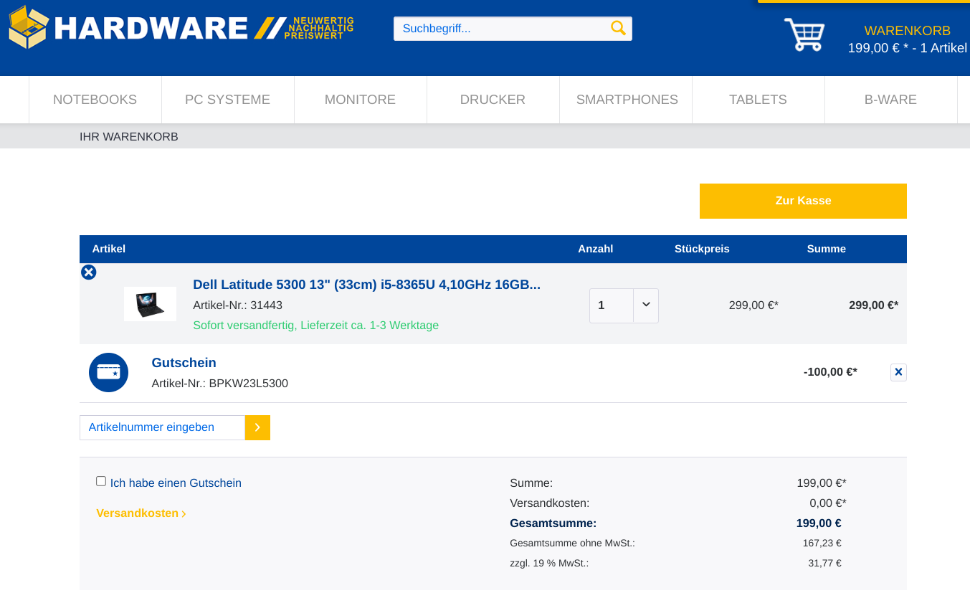Image resolution: width=970 pixels, height=598 pixels.
Task: Click the Gesamtsumme value '199,00 €'
Action: [819, 523]
